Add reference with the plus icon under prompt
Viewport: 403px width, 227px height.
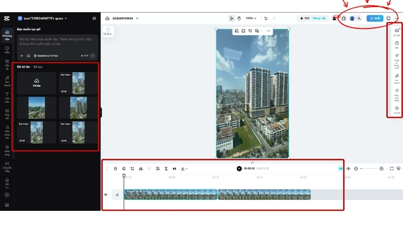click(x=22, y=55)
